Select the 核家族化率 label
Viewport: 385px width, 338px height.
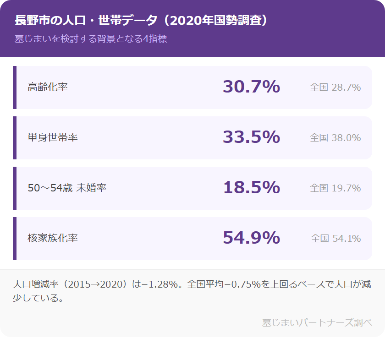53,238
